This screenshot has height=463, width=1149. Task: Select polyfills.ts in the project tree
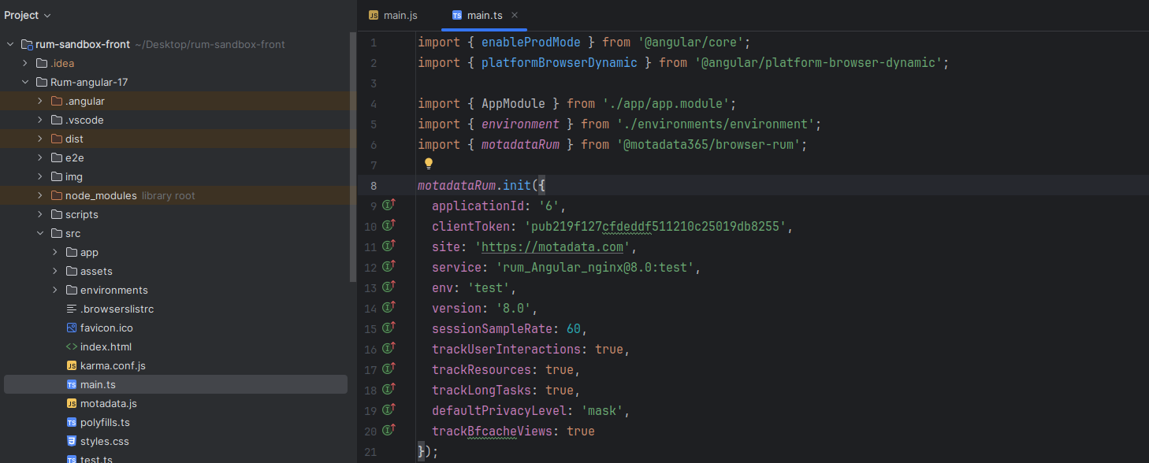(104, 422)
